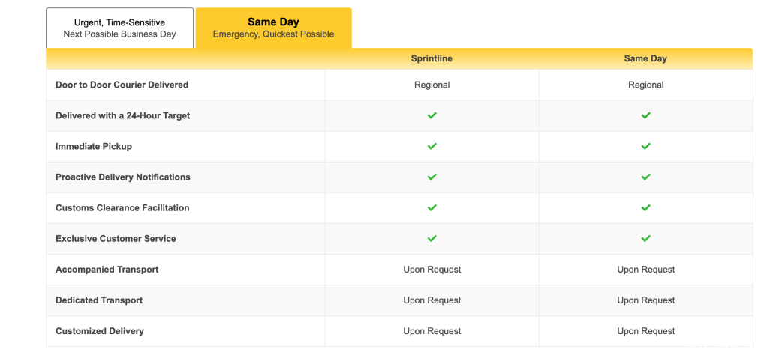Click Same Day checkmark for Proactive Delivery Notifications
The height and width of the screenshot is (352, 767).
click(645, 177)
